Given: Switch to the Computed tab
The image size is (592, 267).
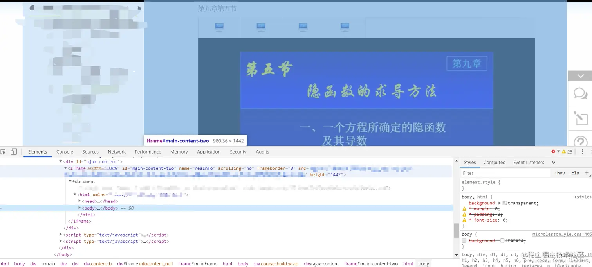Looking at the screenshot, I should click(x=495, y=162).
